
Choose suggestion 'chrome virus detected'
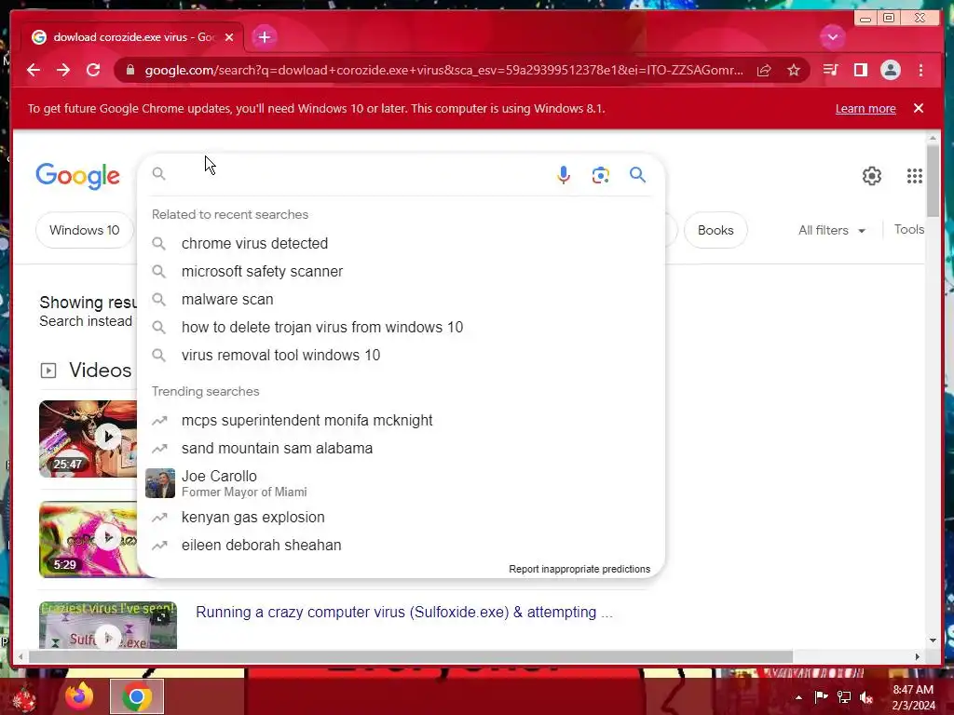[402, 243]
